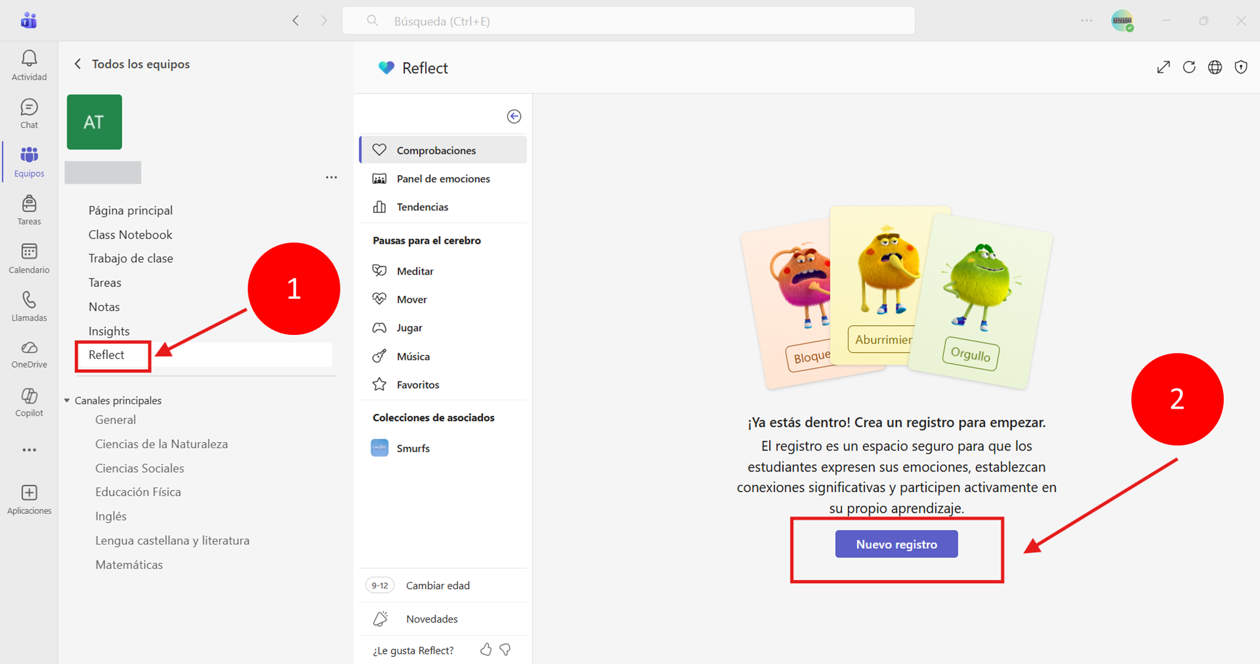The width and height of the screenshot is (1260, 664).
Task: Give thumbs up for Reflect
Action: pos(486,649)
